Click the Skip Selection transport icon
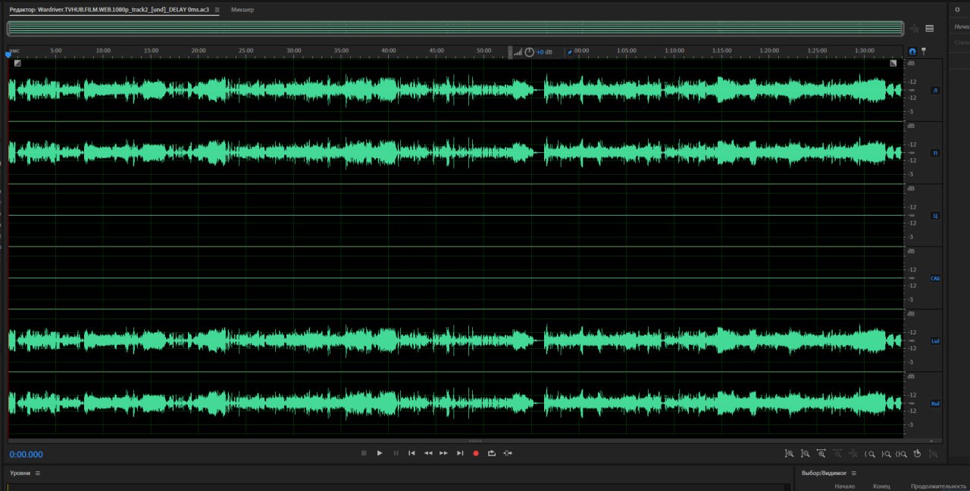 (x=508, y=453)
